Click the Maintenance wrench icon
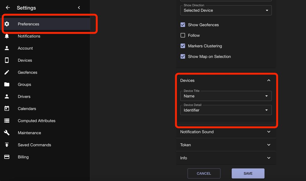 pos(7,133)
